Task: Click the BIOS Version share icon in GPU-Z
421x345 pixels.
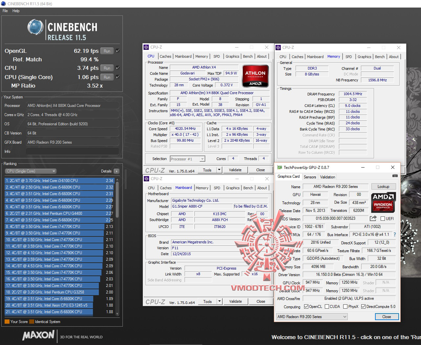Action: point(373,218)
